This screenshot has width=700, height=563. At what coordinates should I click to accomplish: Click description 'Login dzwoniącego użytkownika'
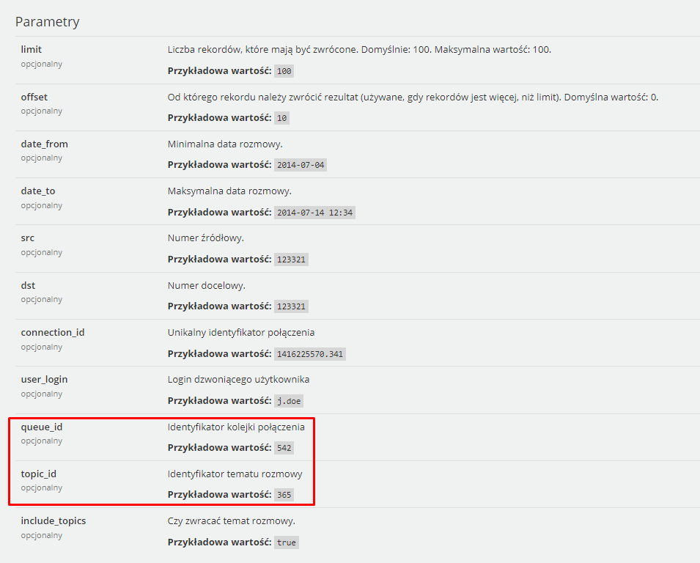point(238,379)
